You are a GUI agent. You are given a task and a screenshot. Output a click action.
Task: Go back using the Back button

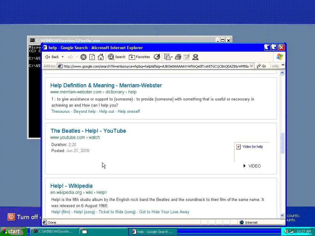52,57
